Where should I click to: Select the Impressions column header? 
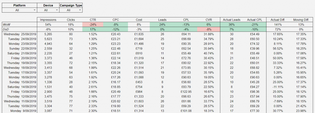pos(48,20)
